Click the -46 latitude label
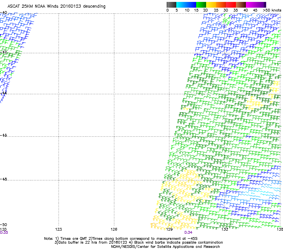 coord(3,135)
